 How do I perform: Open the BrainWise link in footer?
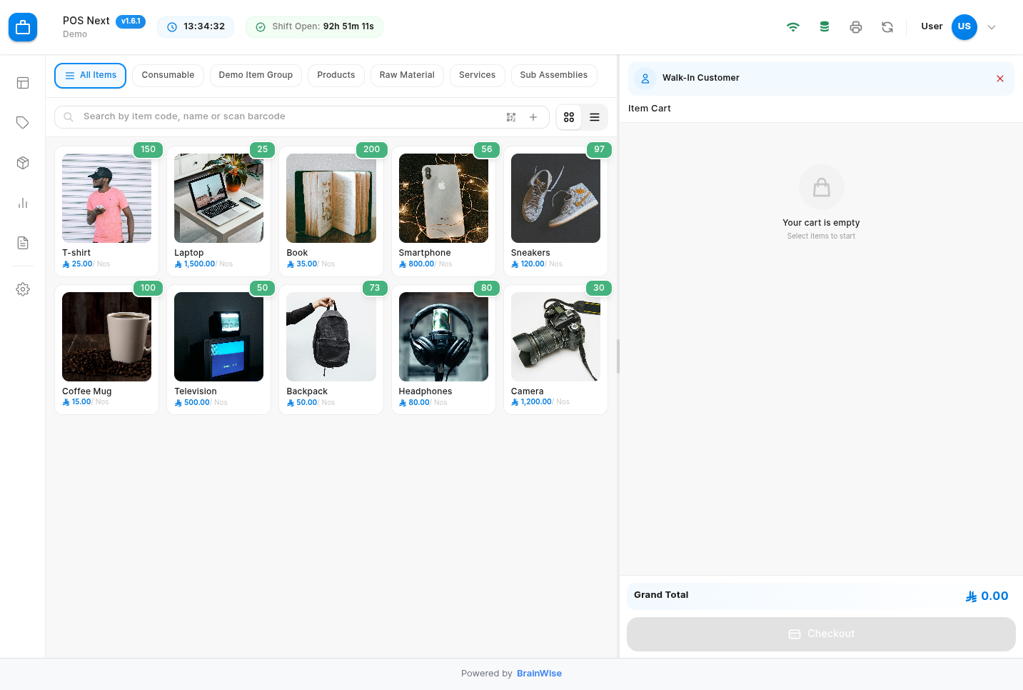tap(539, 674)
